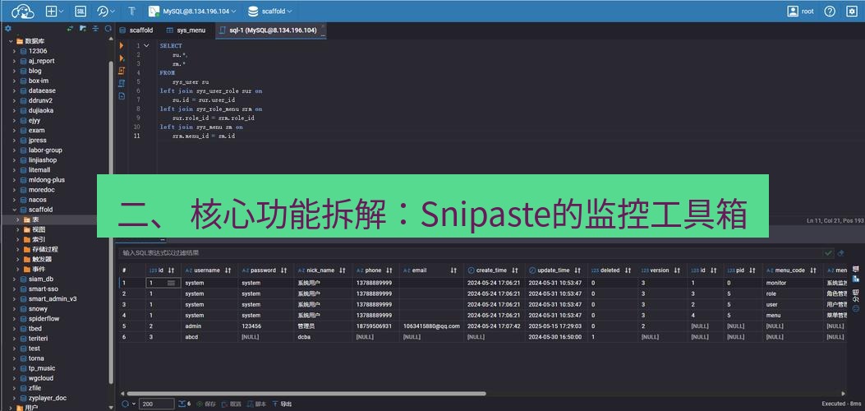The height and width of the screenshot is (411, 865).
Task: Toggle sort on email column
Action: [x=453, y=270]
